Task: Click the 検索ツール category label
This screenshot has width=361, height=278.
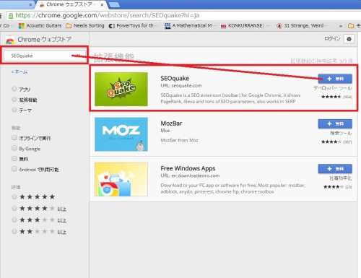Action: point(341,133)
